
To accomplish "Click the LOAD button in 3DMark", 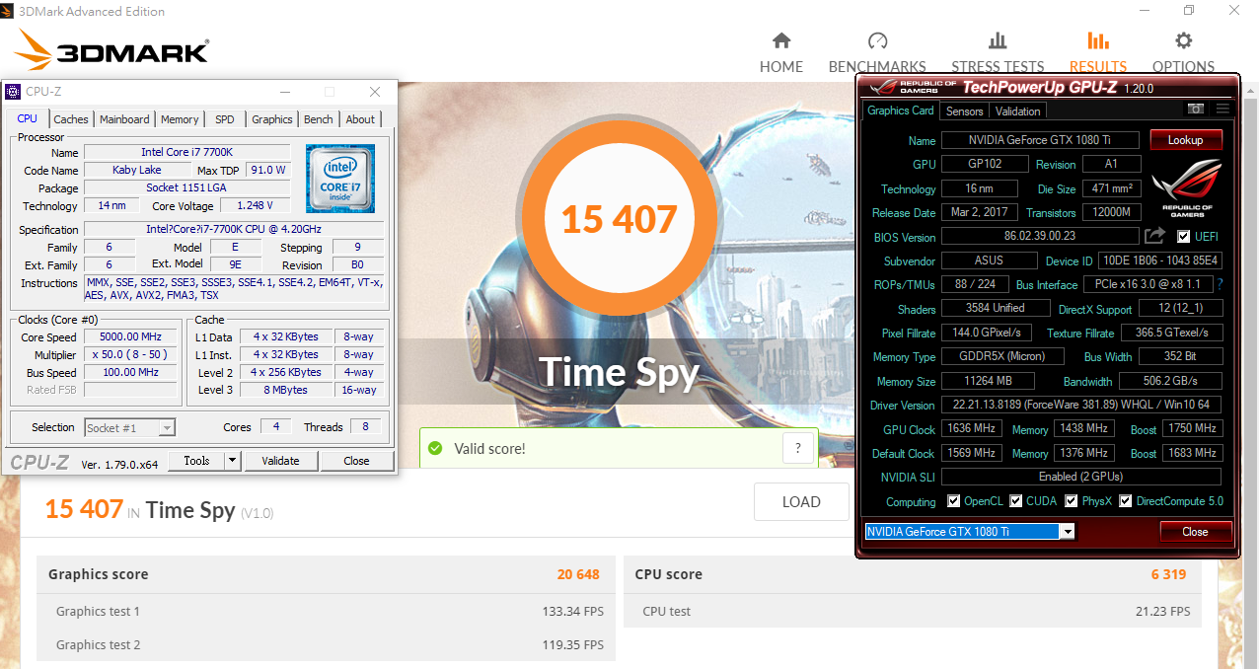I will (x=801, y=502).
